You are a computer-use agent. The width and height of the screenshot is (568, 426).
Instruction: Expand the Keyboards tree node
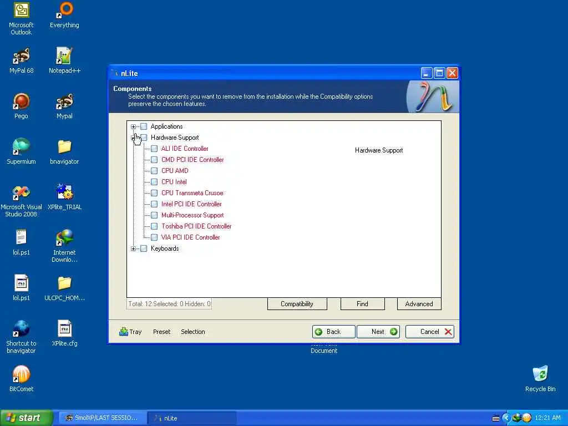click(x=133, y=248)
